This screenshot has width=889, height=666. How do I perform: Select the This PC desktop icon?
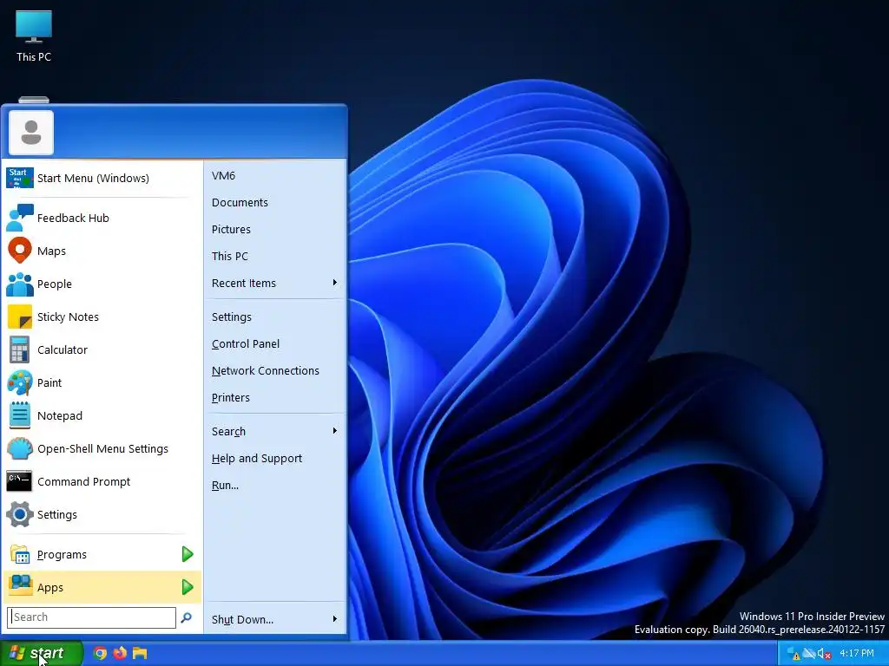[x=34, y=36]
